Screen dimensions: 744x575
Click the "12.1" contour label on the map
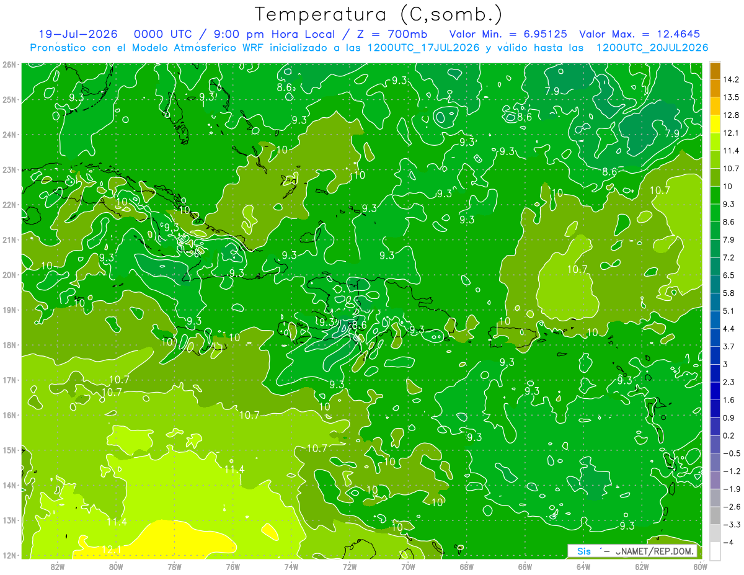(111, 550)
